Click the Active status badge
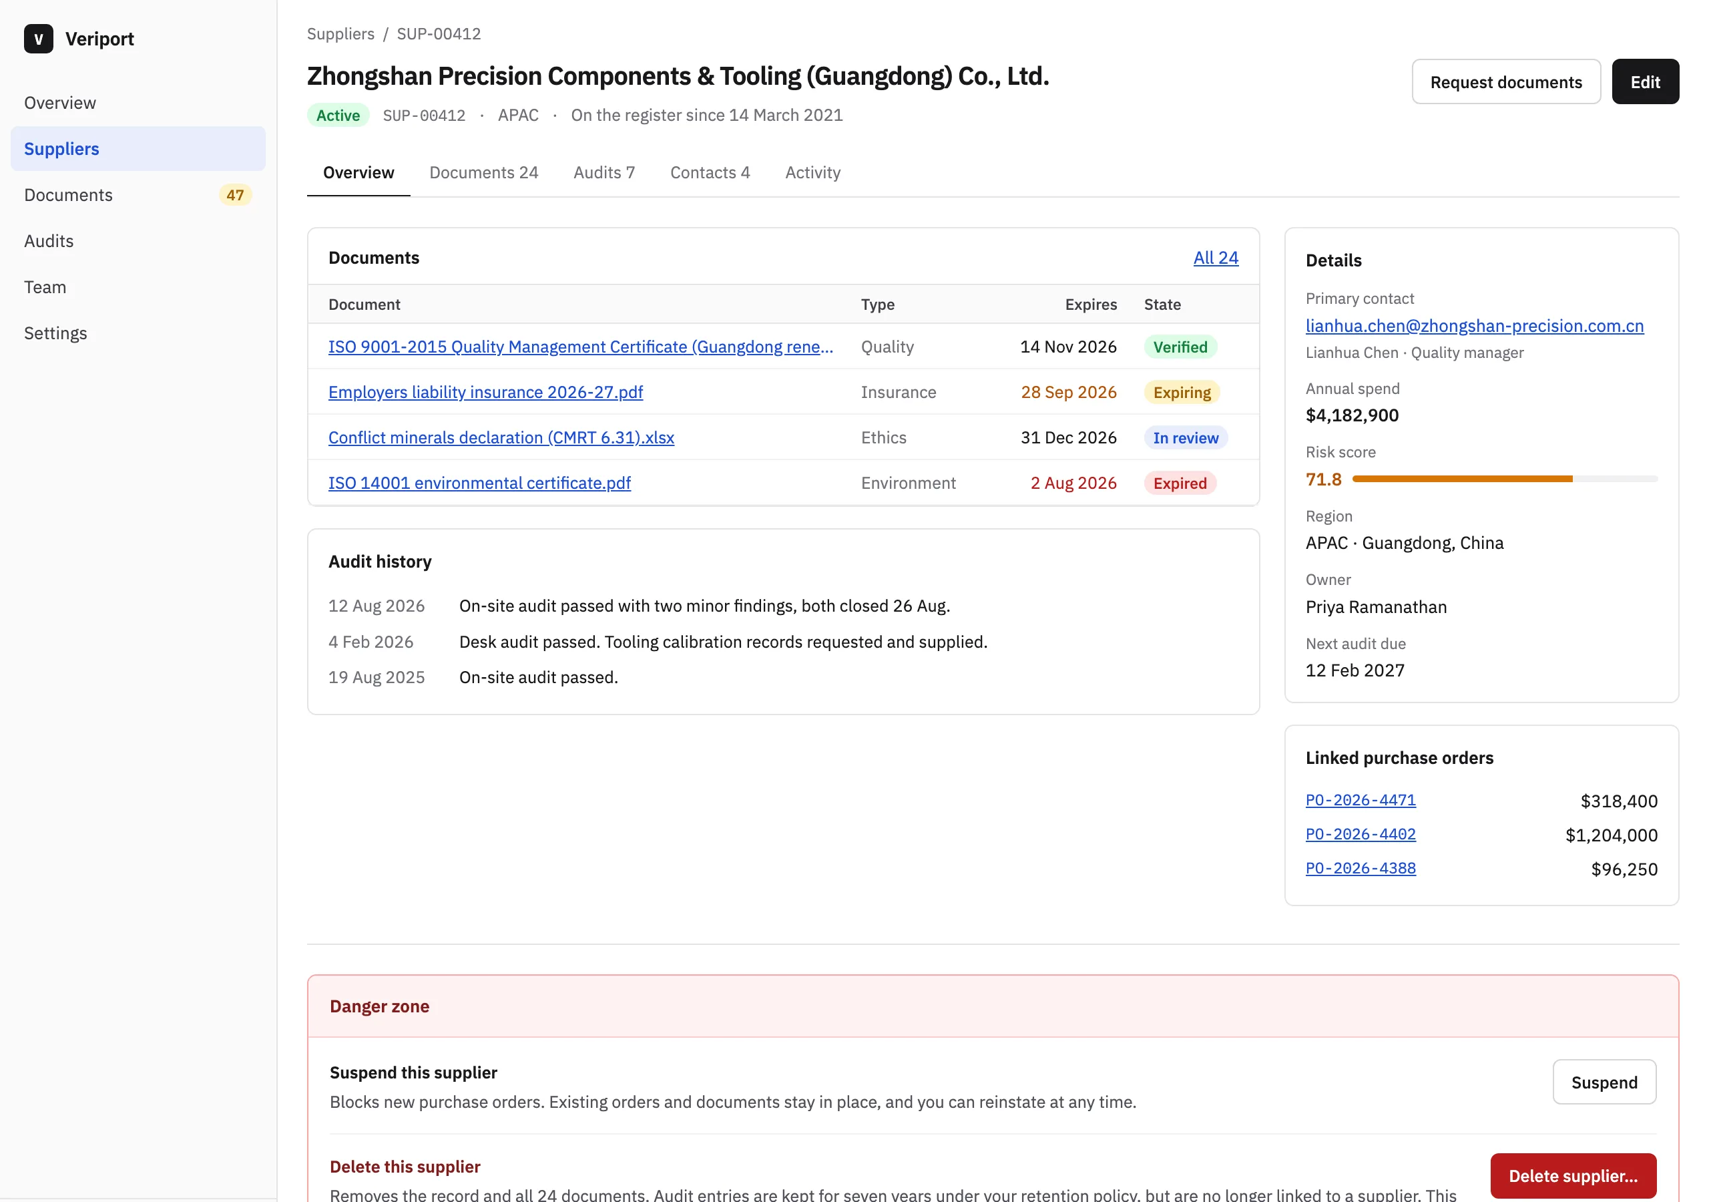The height and width of the screenshot is (1202, 1709). (338, 116)
